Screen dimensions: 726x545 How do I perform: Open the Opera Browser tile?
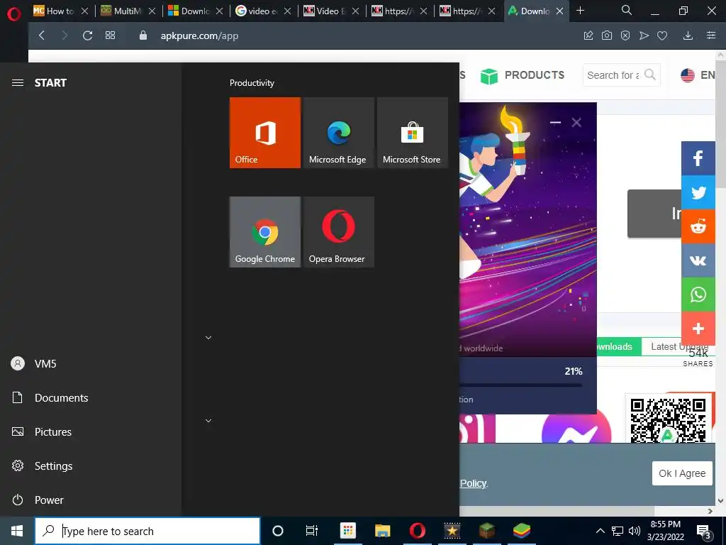tap(339, 232)
